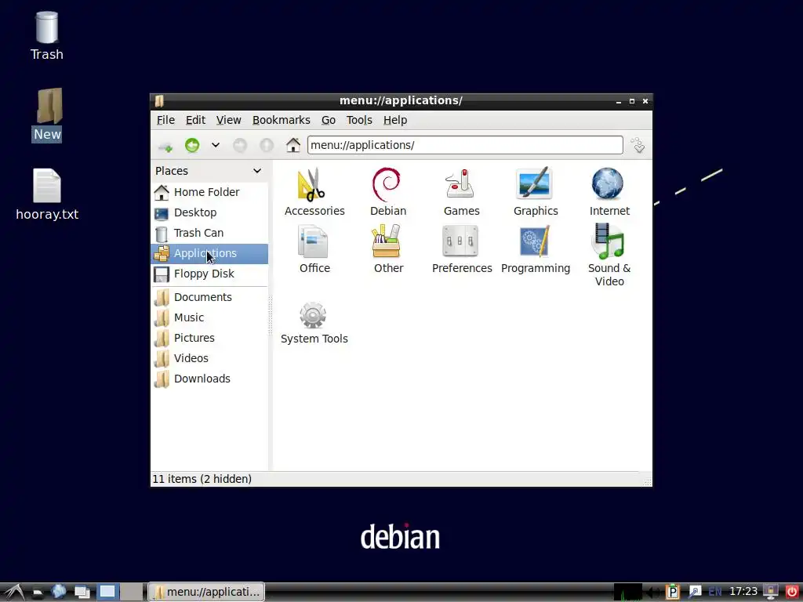Open the Help menu
The image size is (803, 602).
[395, 120]
